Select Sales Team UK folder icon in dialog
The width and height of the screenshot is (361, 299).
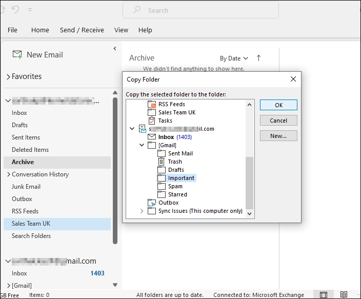tap(152, 112)
